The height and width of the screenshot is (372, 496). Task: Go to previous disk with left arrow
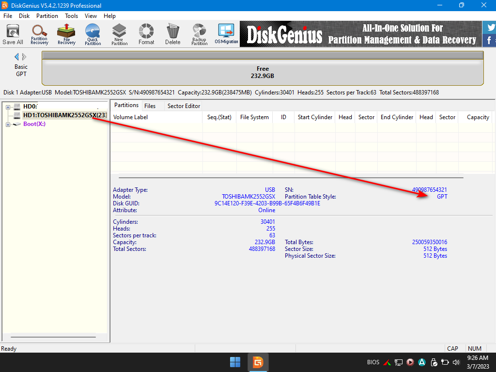point(16,57)
